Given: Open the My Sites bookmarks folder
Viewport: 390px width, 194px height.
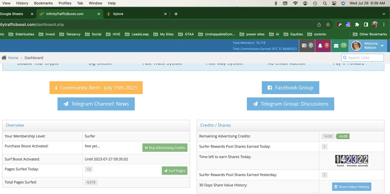Looking at the screenshot, I should (x=164, y=34).
